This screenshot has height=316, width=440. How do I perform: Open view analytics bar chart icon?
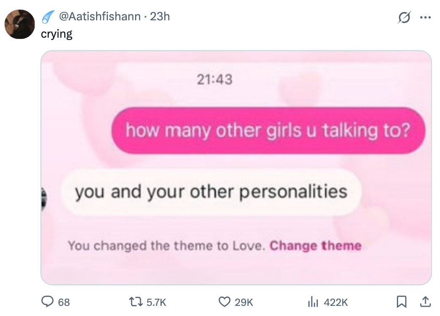313,302
